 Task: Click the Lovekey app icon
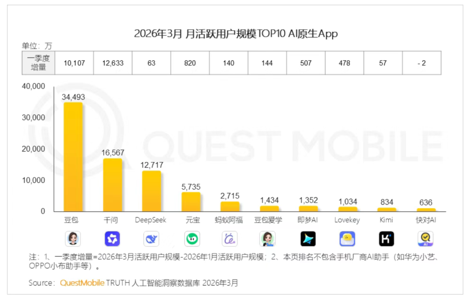(x=347, y=238)
